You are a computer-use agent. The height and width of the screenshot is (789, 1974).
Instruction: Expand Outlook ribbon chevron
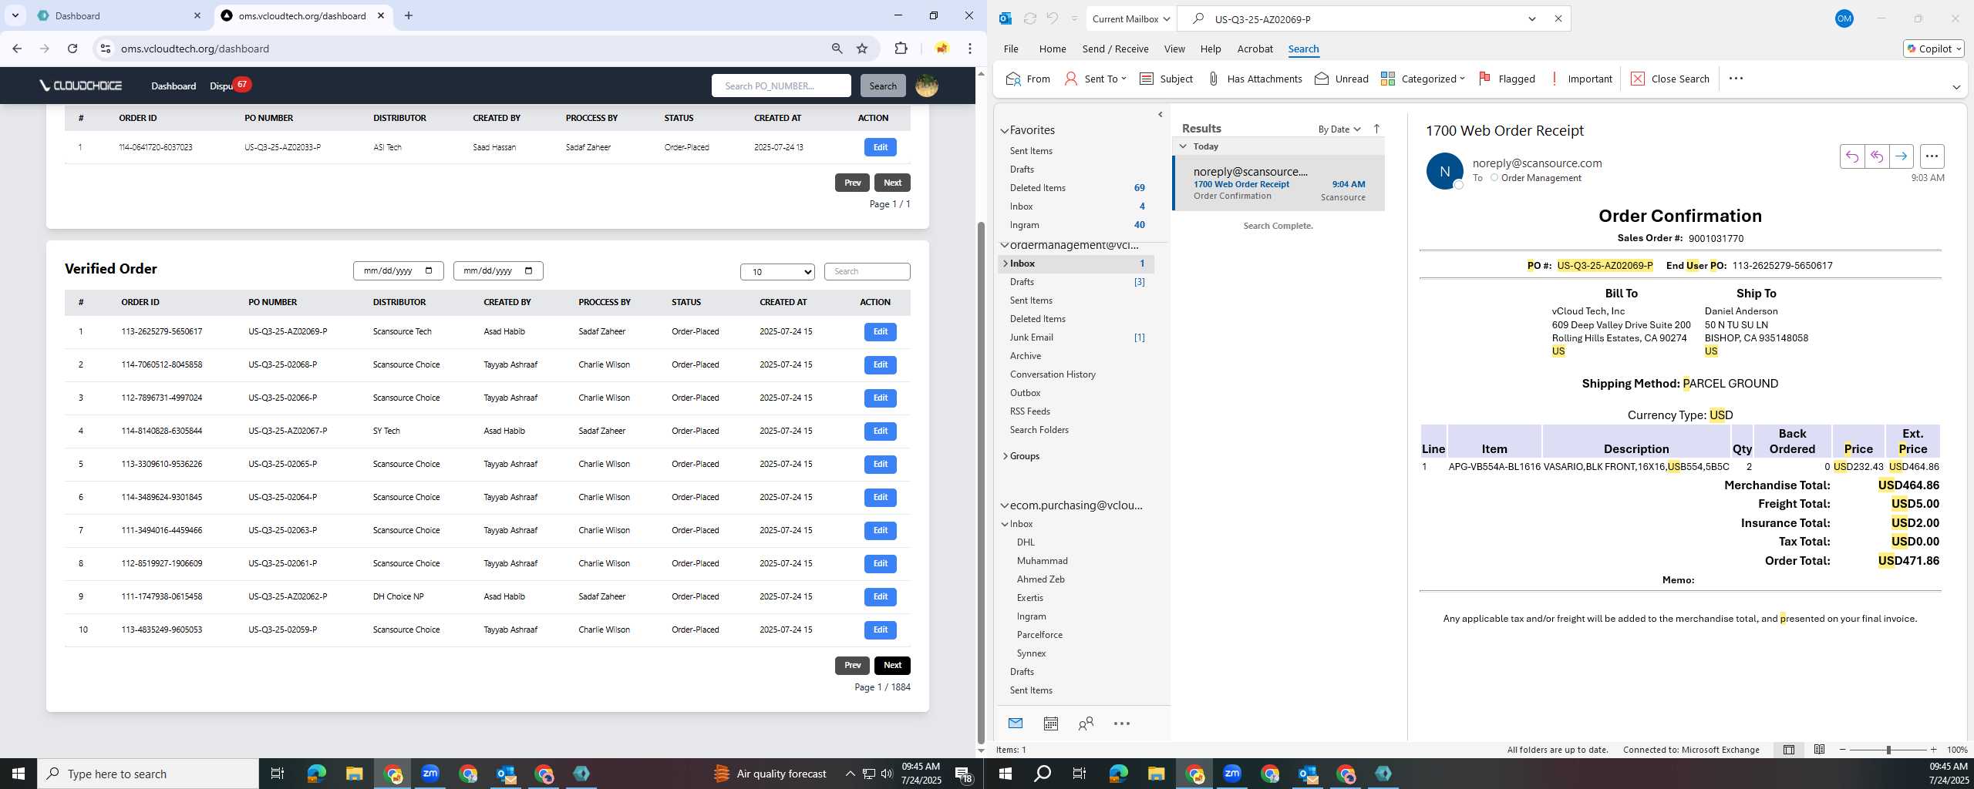coord(1956,87)
